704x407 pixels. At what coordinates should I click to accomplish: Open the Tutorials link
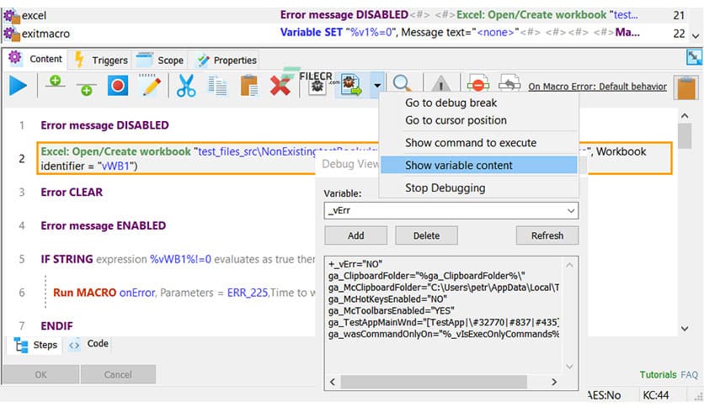[658, 374]
